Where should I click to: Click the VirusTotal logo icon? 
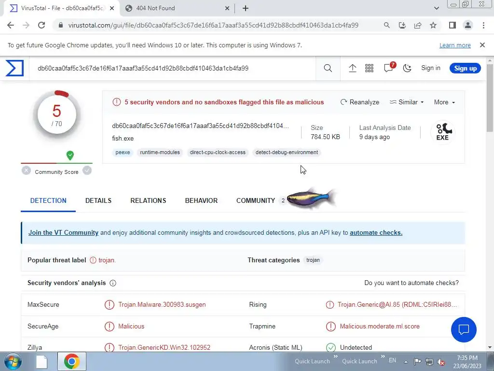[14, 68]
